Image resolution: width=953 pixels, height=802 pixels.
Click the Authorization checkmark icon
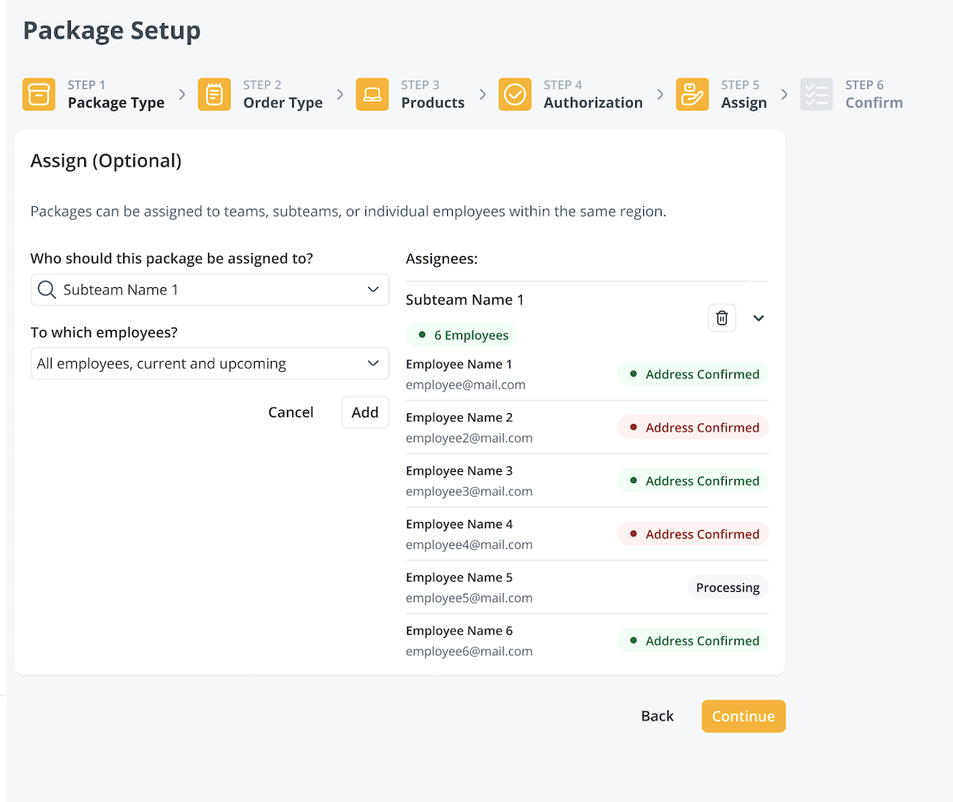point(515,94)
